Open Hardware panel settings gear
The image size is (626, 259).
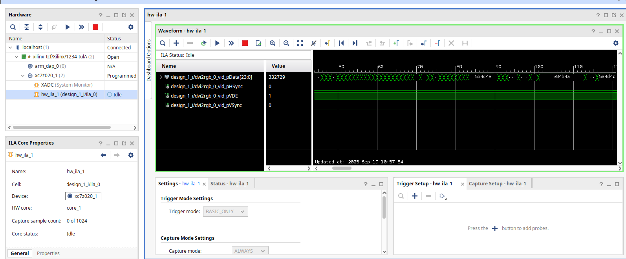click(x=131, y=27)
